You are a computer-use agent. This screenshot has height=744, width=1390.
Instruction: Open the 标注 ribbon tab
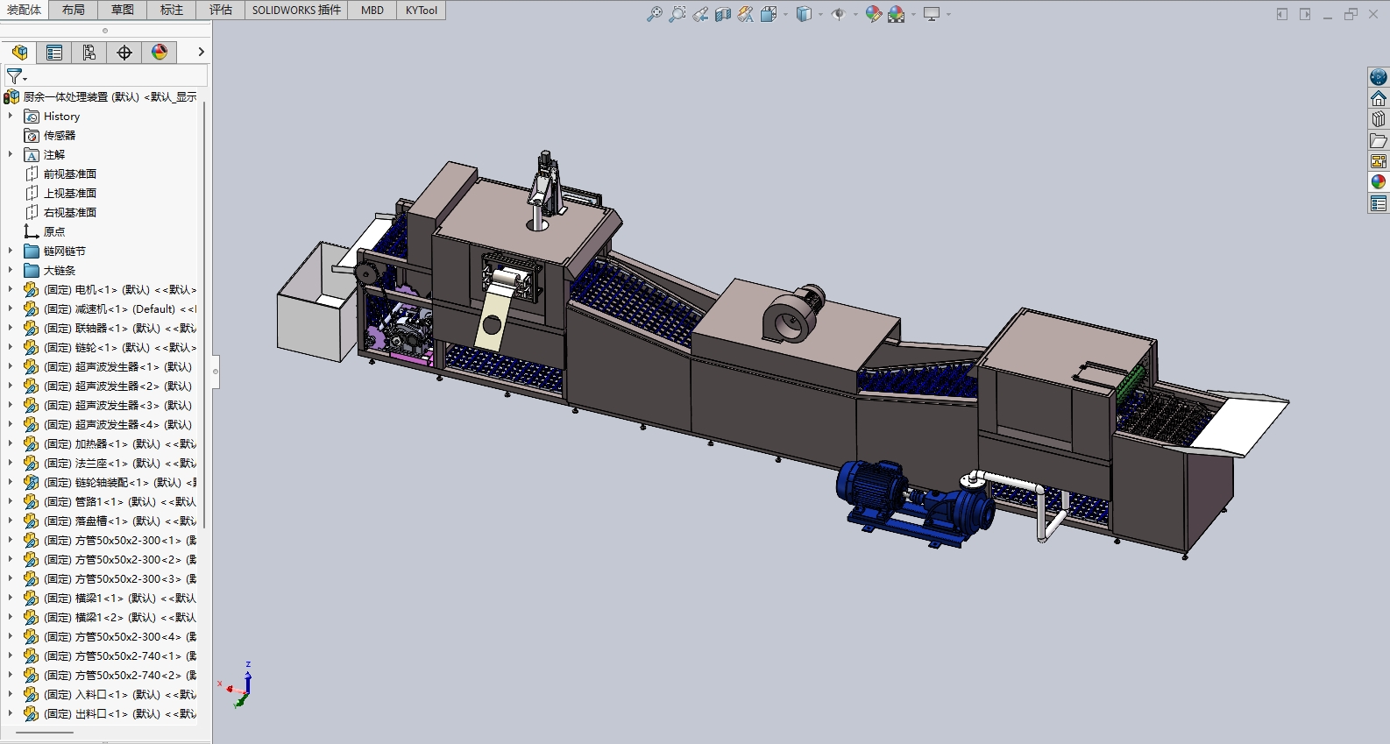172,10
